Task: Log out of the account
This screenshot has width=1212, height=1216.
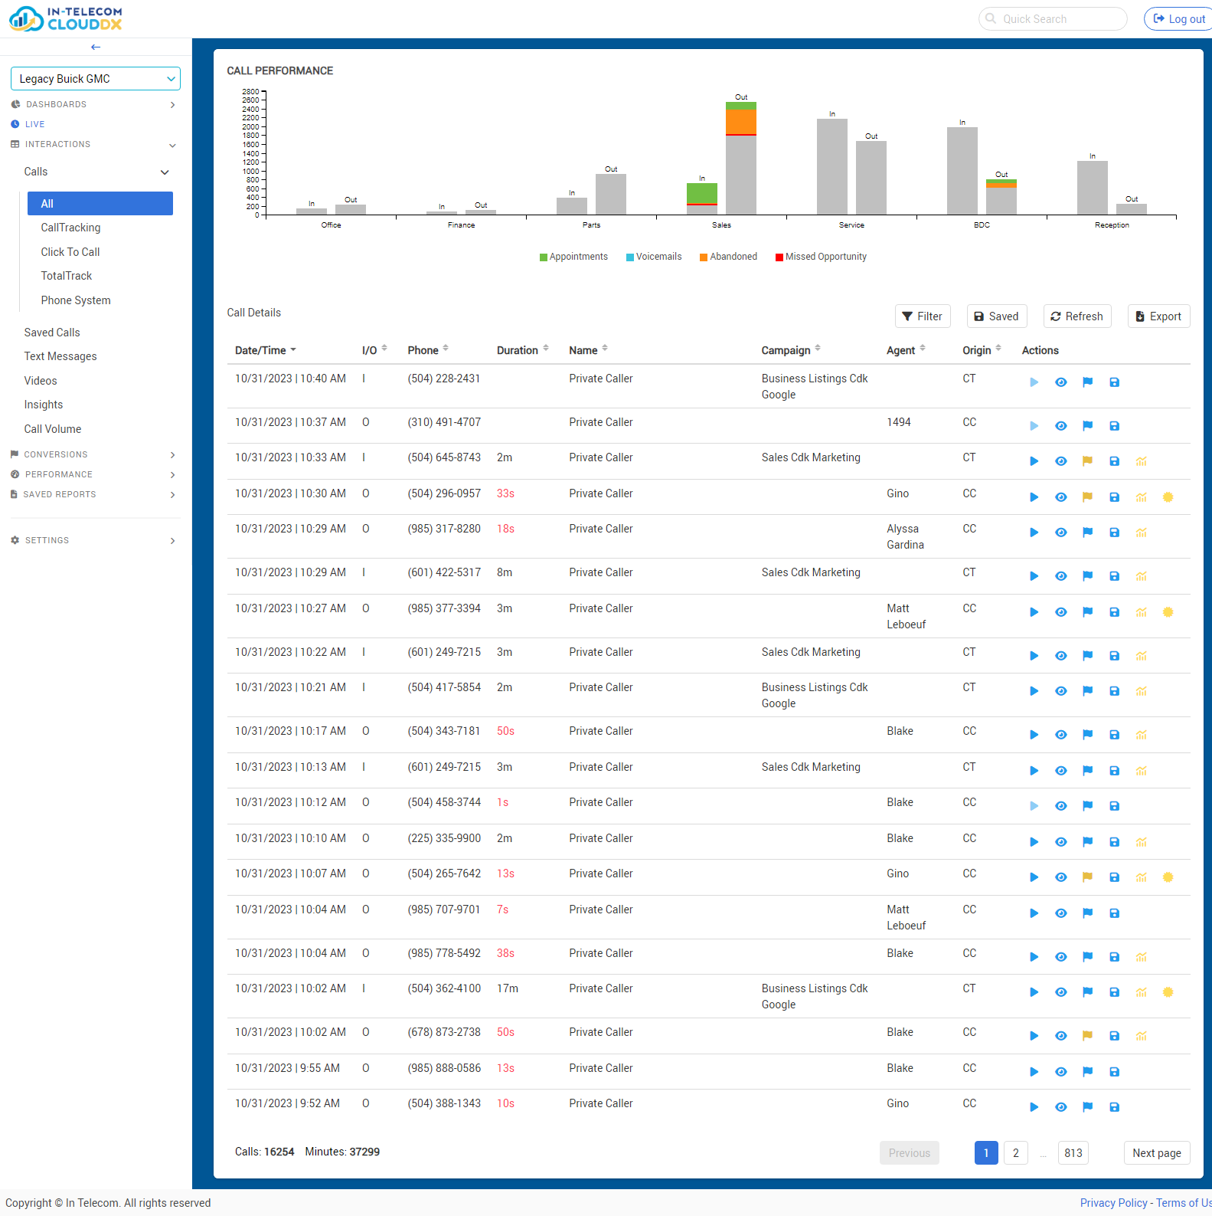Action: 1179,19
